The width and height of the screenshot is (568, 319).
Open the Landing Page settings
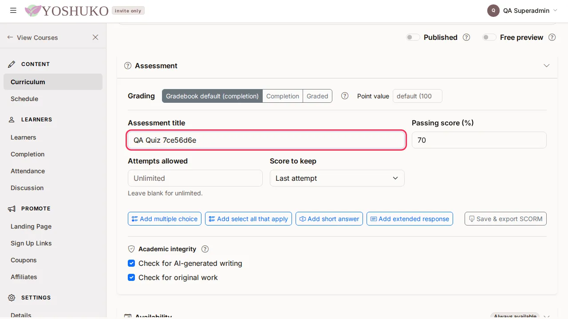click(x=53, y=226)
